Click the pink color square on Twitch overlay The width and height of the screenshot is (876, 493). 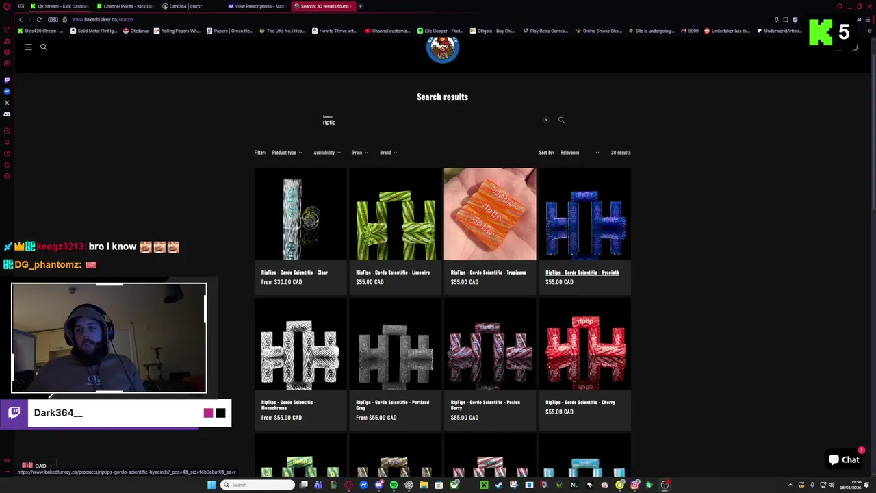coord(208,413)
